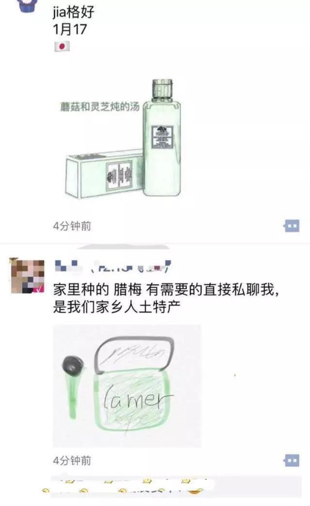Open comment menu on jia格好's post
Image resolution: width=310 pixels, height=506 pixels.
(x=292, y=226)
